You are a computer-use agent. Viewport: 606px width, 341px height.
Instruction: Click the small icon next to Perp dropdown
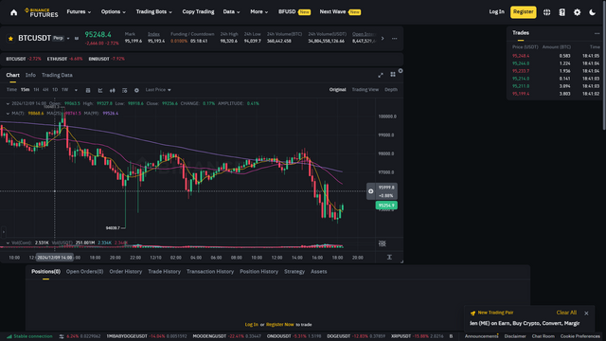[77, 38]
